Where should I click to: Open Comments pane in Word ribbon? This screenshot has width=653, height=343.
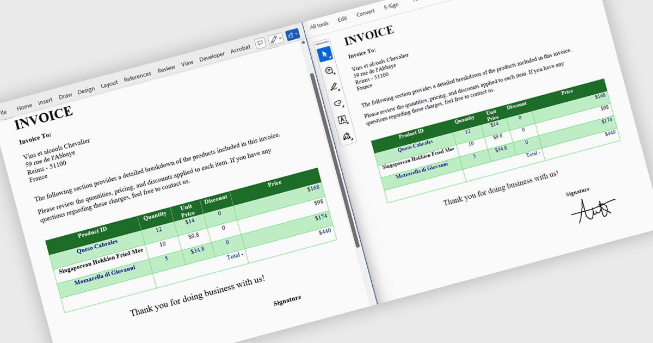tap(261, 43)
